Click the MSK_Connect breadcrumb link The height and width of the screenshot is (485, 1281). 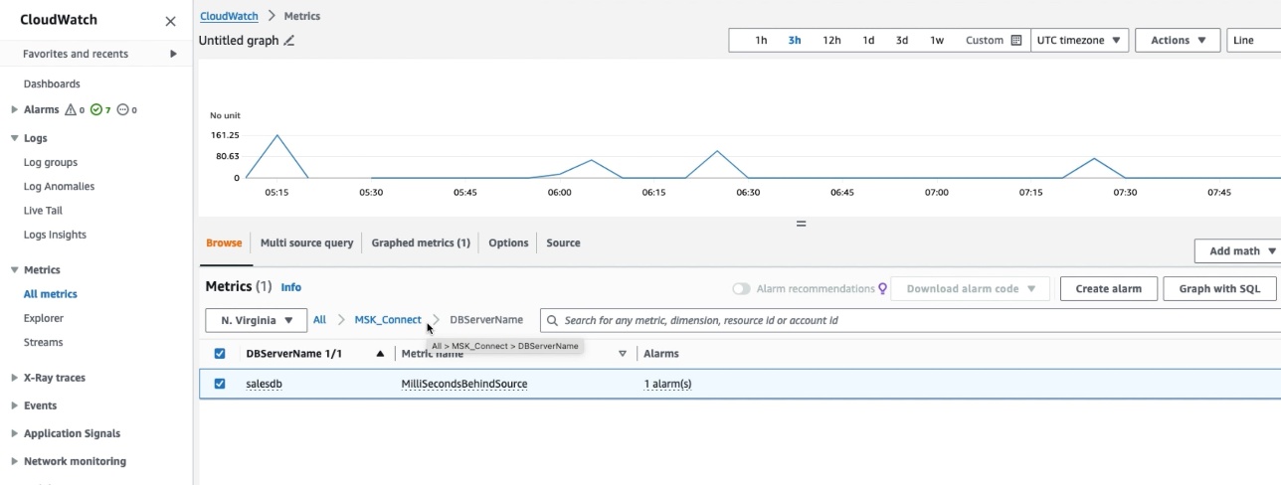click(x=388, y=320)
